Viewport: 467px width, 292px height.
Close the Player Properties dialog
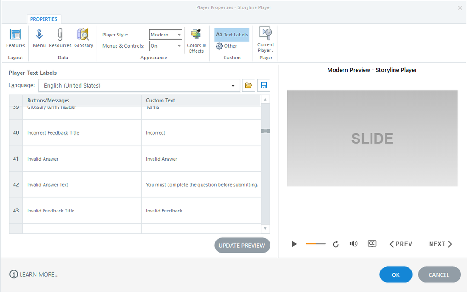[x=460, y=8]
